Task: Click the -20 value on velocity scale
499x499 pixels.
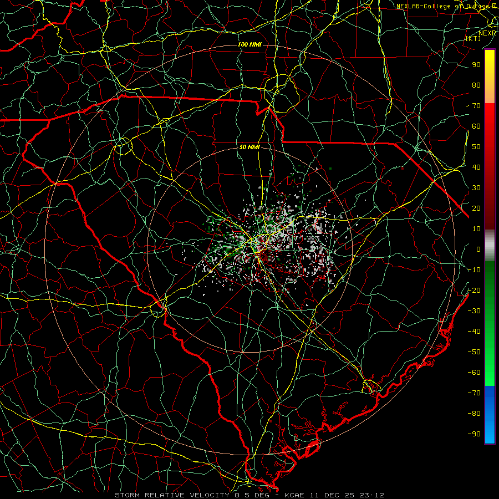Action: click(474, 290)
